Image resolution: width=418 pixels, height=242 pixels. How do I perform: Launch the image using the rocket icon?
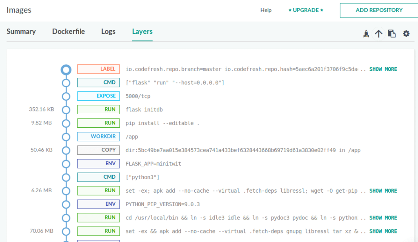(x=366, y=33)
